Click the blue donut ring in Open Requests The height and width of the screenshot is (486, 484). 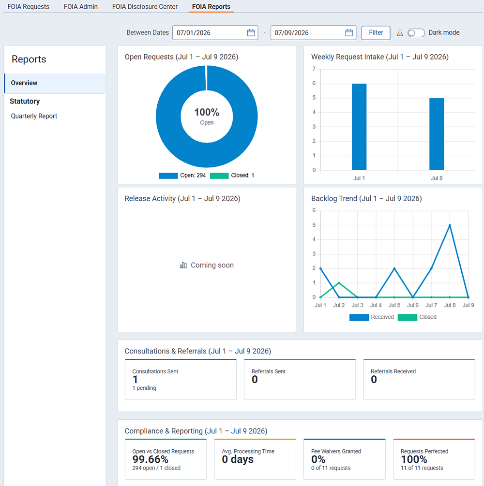point(207,155)
